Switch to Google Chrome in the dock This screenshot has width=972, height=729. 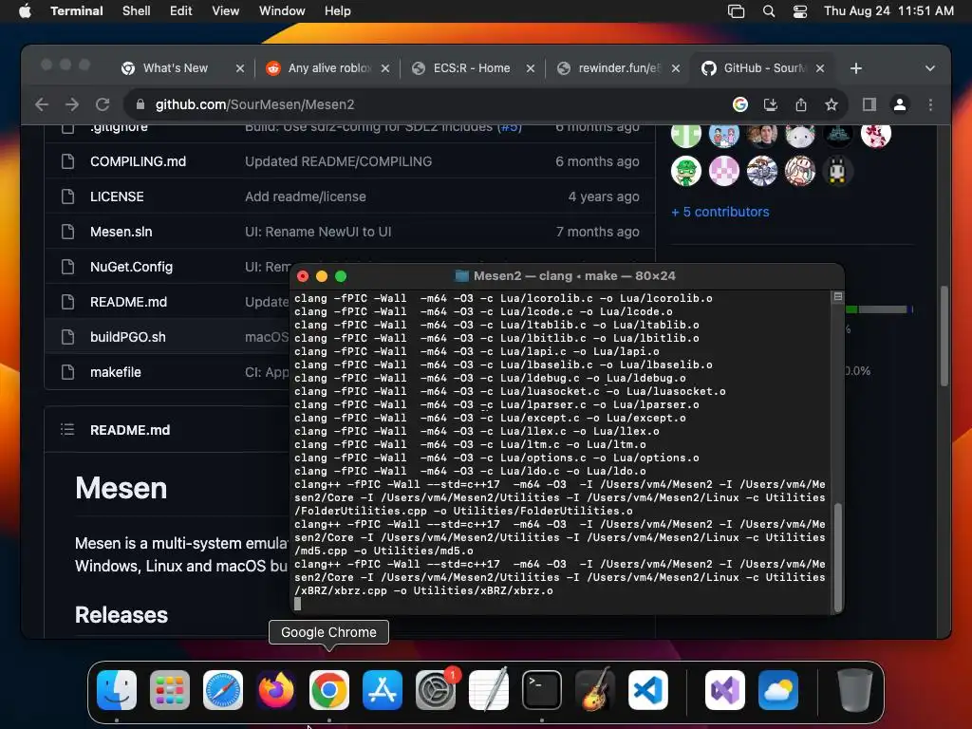tap(329, 690)
